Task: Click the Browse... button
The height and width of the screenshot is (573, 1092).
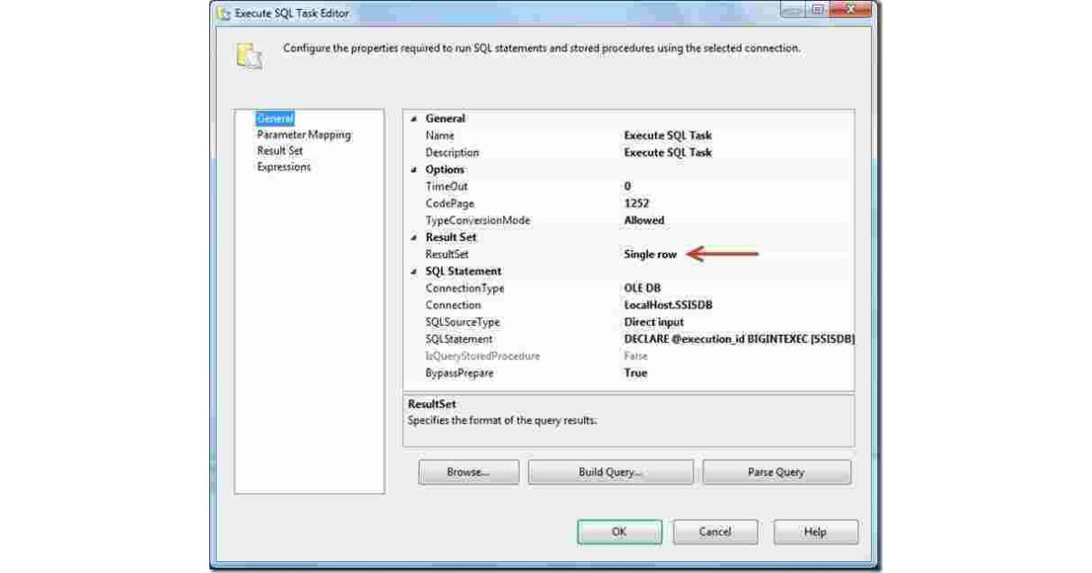Action: 469,472
